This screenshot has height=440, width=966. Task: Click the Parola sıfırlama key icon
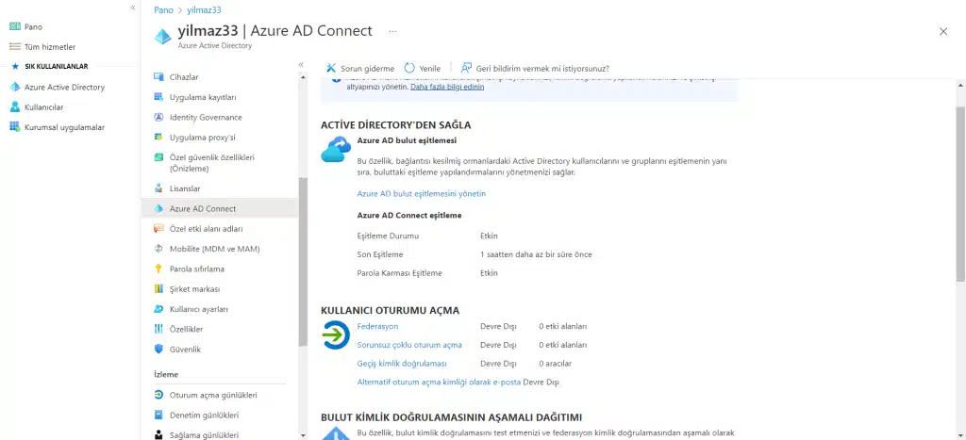tap(158, 269)
